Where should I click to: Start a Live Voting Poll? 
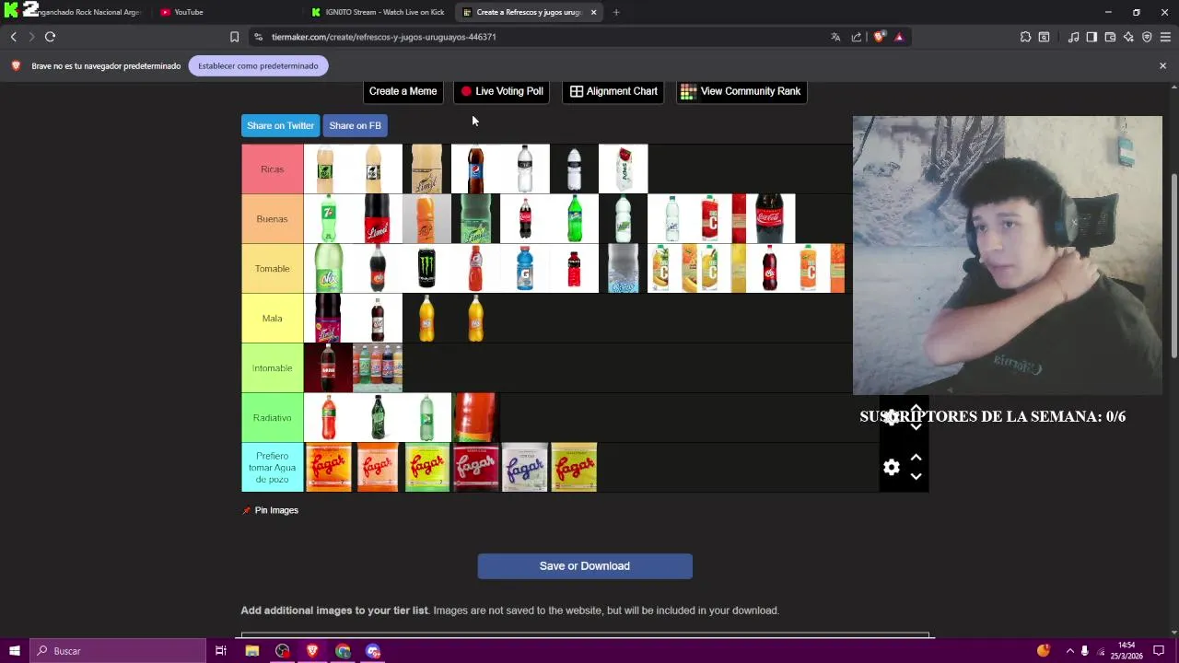(x=503, y=91)
